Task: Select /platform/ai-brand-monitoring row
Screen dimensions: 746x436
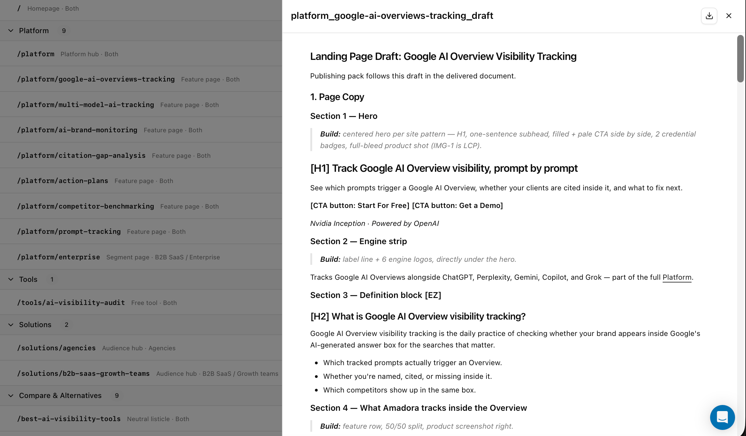Action: point(141,130)
